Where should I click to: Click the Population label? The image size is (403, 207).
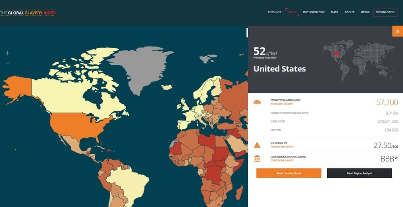point(278,121)
